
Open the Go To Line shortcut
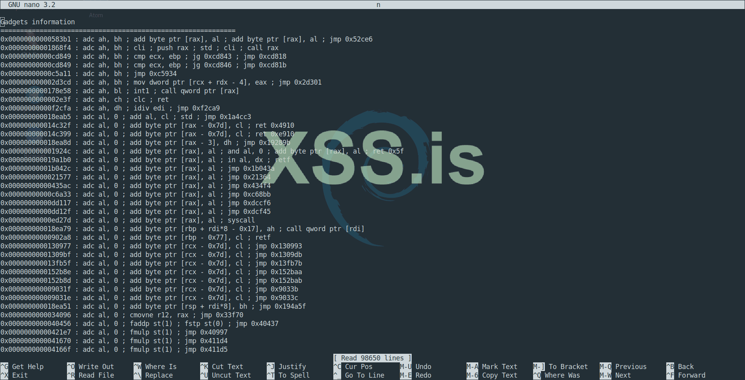[359, 375]
